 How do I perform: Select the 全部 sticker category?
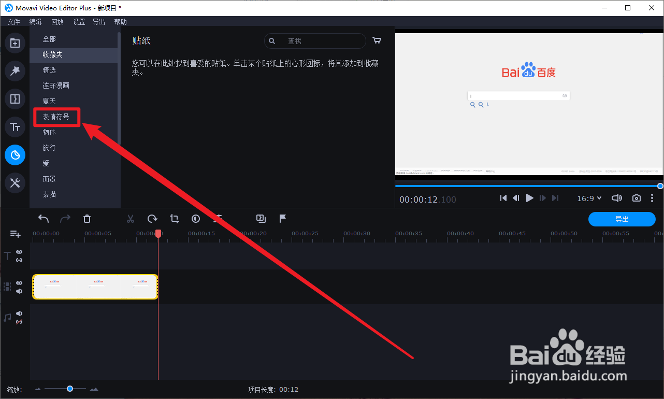(74, 39)
